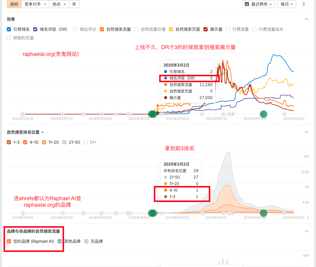The image size is (316, 267).
Task: Enable the 51+ ranking position checkbox
Action: [85, 142]
